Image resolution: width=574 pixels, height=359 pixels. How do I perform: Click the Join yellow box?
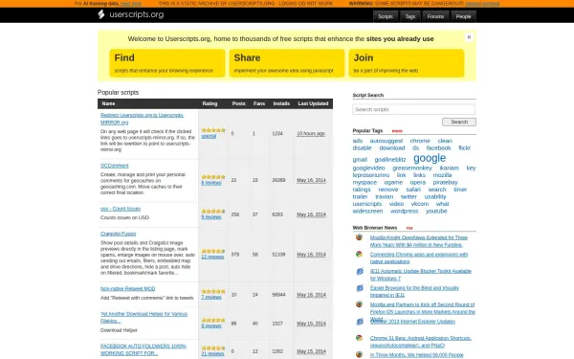pyautogui.click(x=407, y=63)
